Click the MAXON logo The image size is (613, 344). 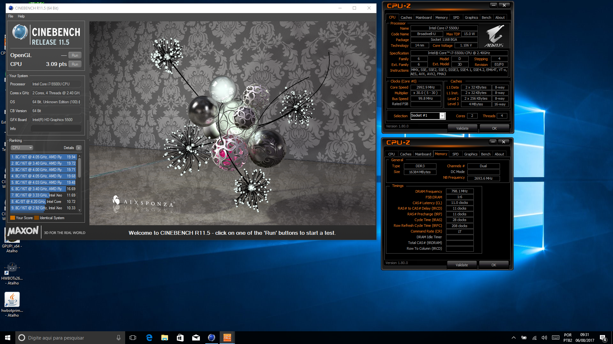click(23, 231)
